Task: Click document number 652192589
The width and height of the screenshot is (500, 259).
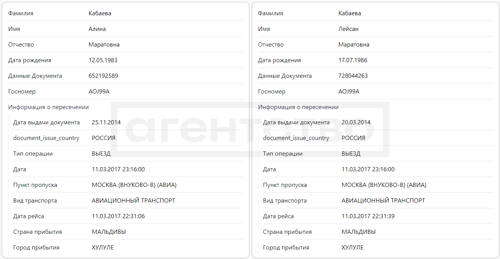Action: 103,76
